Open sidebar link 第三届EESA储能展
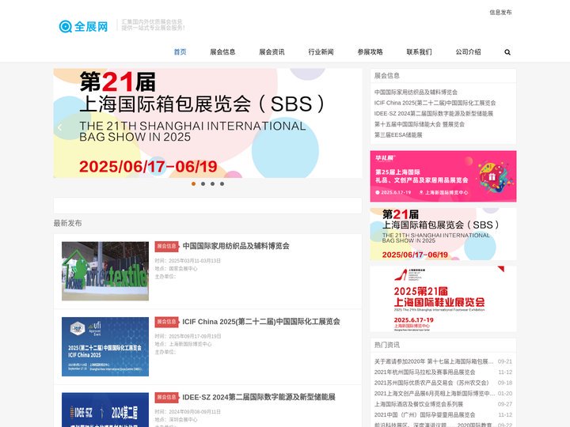 point(398,134)
